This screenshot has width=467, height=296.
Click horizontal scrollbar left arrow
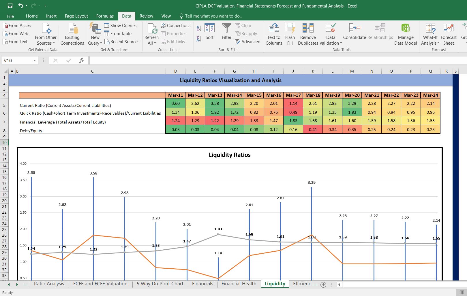point(339,284)
